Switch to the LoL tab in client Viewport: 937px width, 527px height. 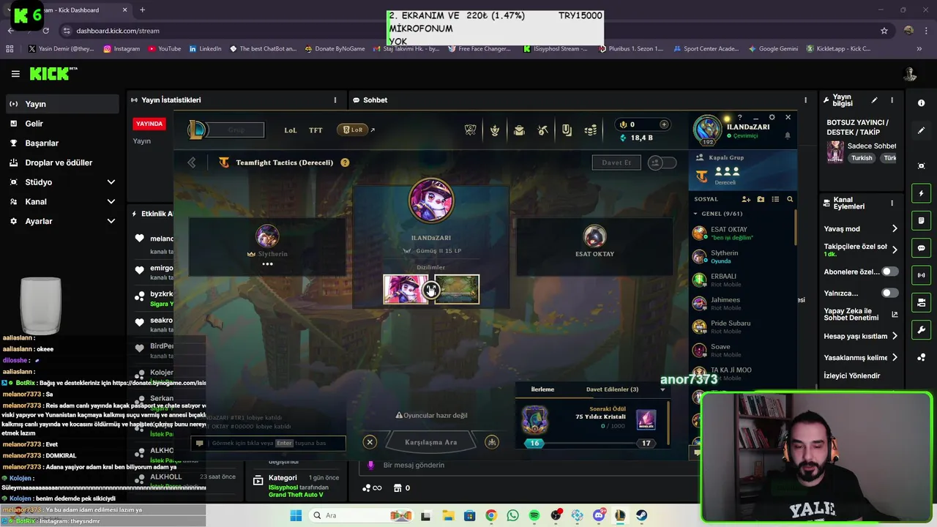291,130
